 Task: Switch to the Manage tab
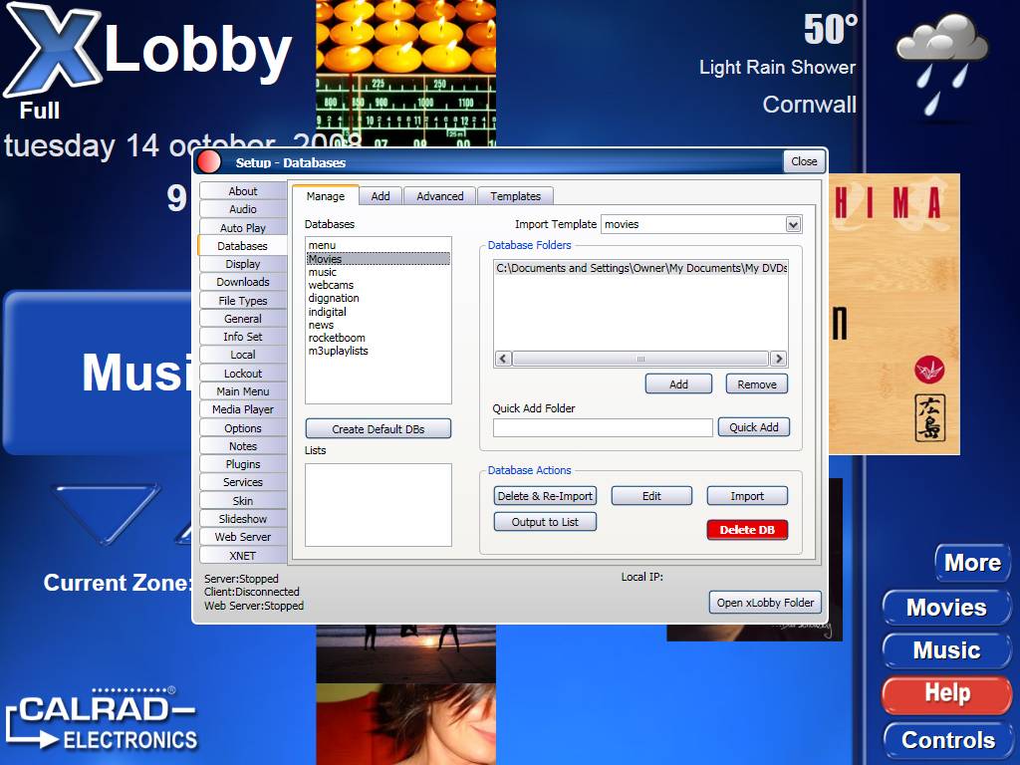pos(326,196)
